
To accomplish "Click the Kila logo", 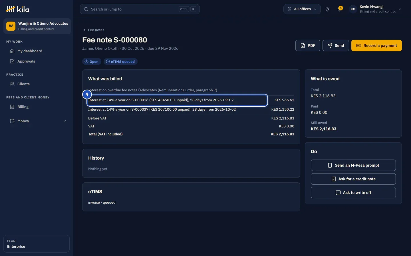I will (17, 9).
